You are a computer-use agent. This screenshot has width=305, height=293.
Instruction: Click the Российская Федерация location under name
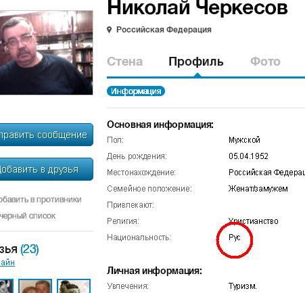pos(164,30)
